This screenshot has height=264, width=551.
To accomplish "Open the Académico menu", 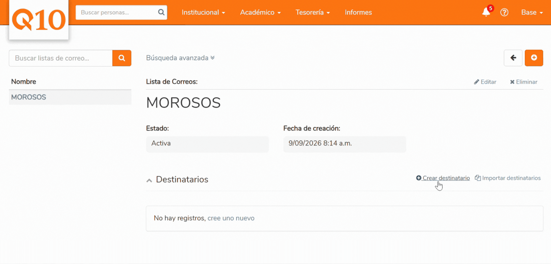I will [260, 12].
